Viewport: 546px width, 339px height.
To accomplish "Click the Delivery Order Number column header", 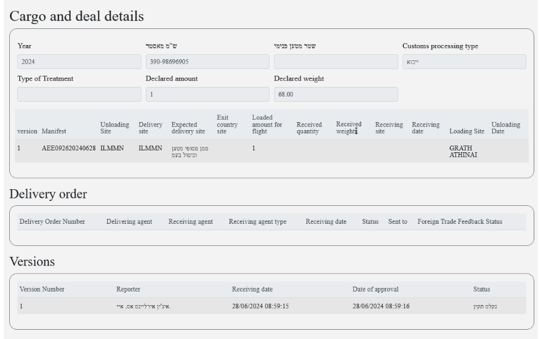I will coord(52,221).
